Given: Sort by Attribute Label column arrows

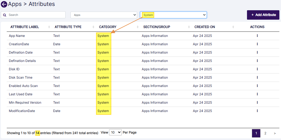Looking at the screenshot, I should click(49, 27).
